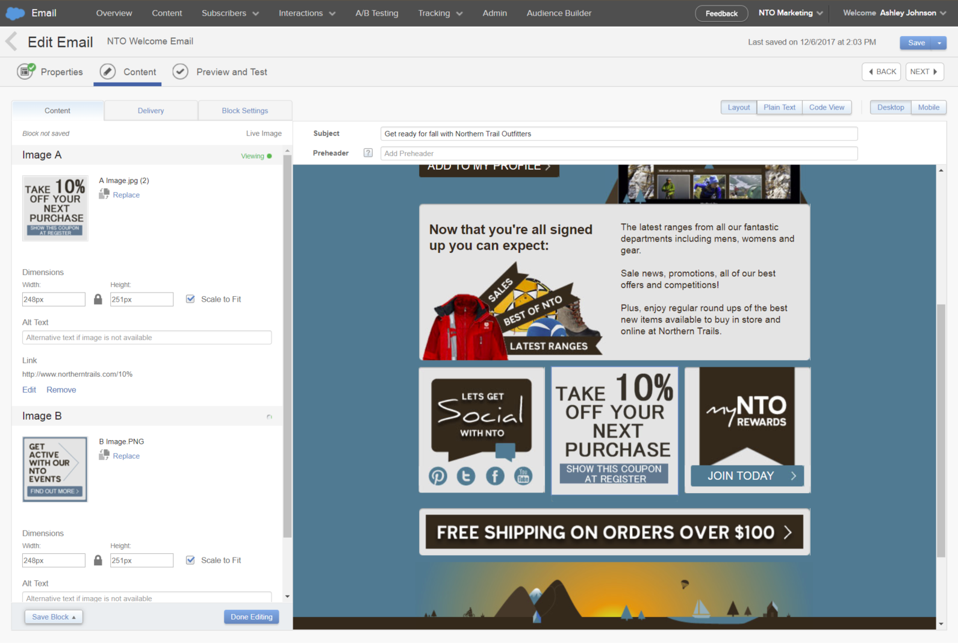Click the Image B Replace link

126,456
